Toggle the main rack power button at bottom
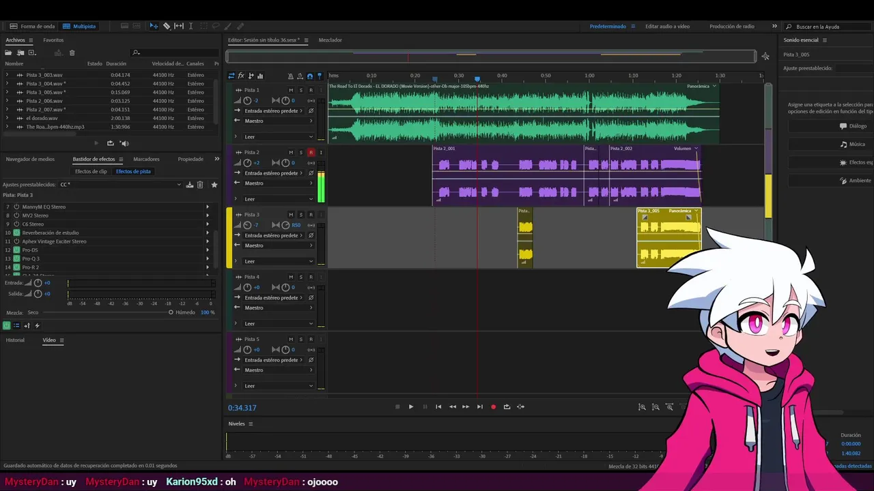Viewport: 874px width, 491px height. [6, 325]
